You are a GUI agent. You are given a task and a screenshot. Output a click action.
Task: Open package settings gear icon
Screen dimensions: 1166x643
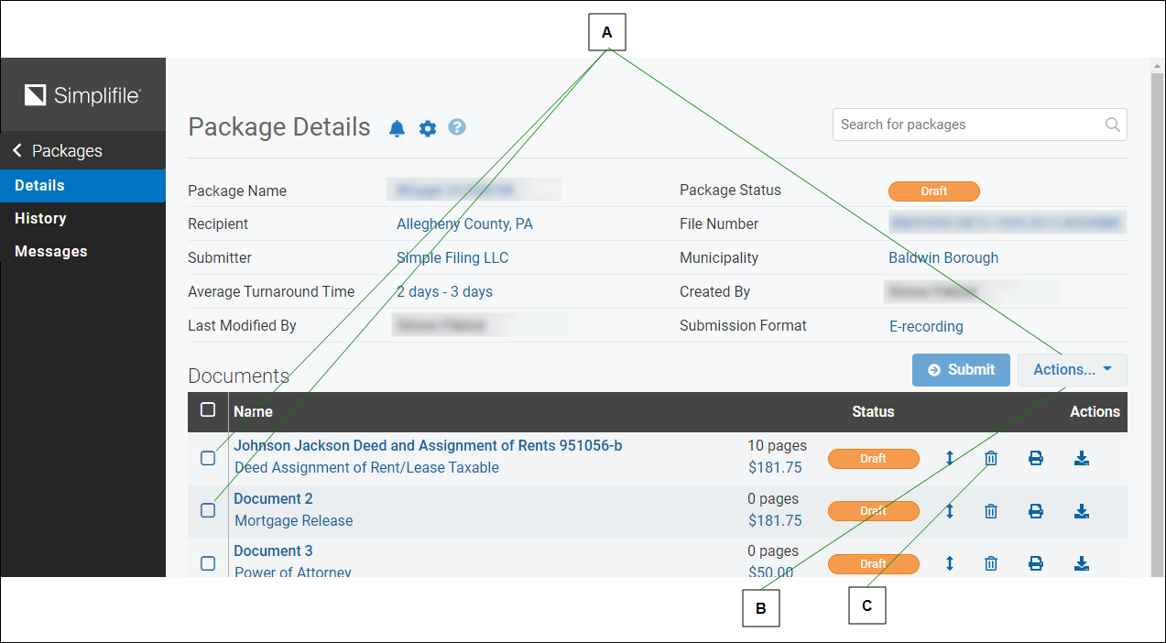click(428, 128)
